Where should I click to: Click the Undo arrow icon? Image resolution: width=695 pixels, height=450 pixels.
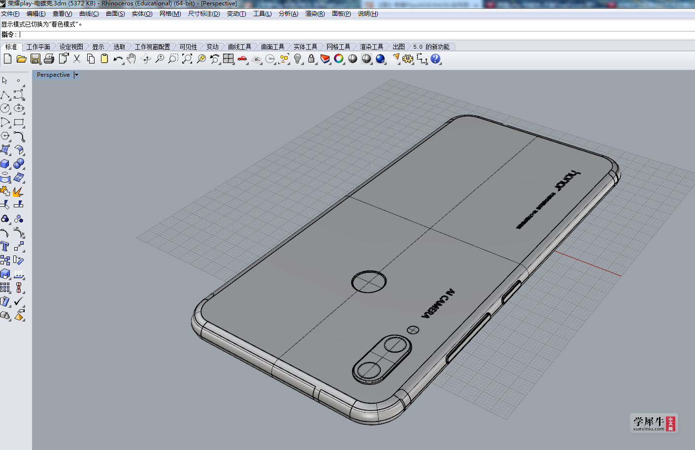pyautogui.click(x=118, y=59)
